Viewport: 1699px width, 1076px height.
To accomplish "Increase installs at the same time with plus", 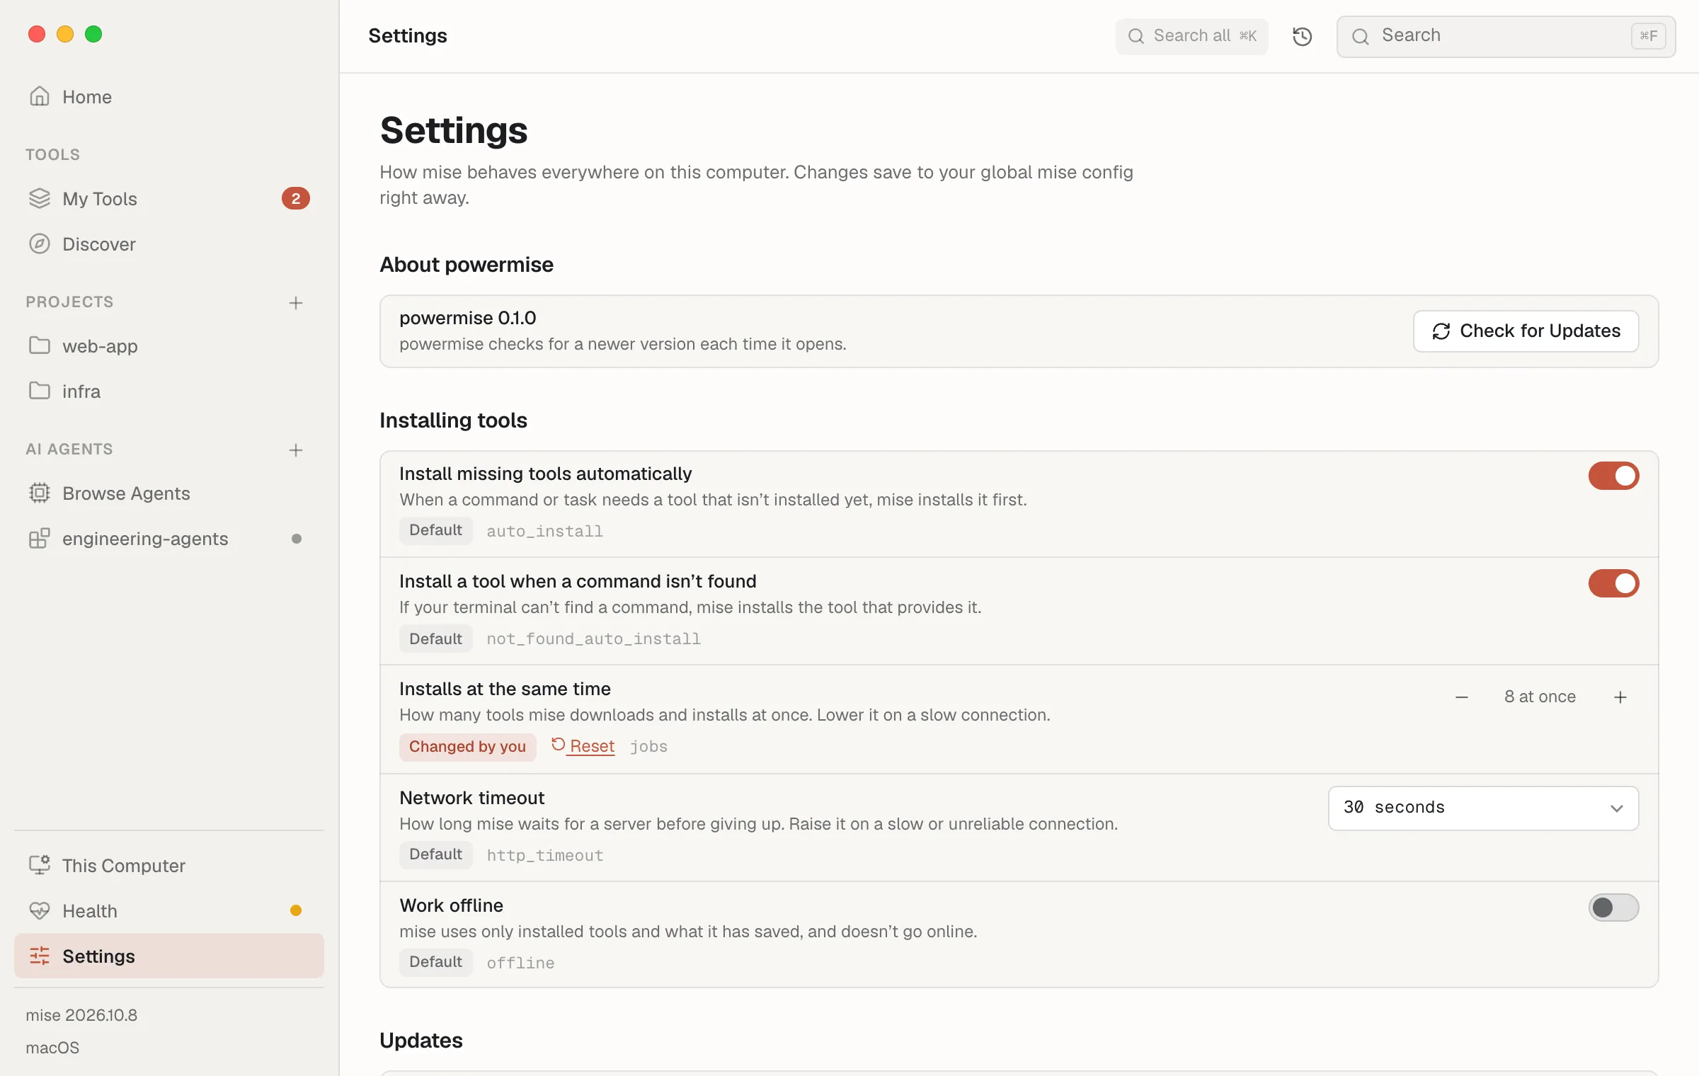I will point(1620,697).
